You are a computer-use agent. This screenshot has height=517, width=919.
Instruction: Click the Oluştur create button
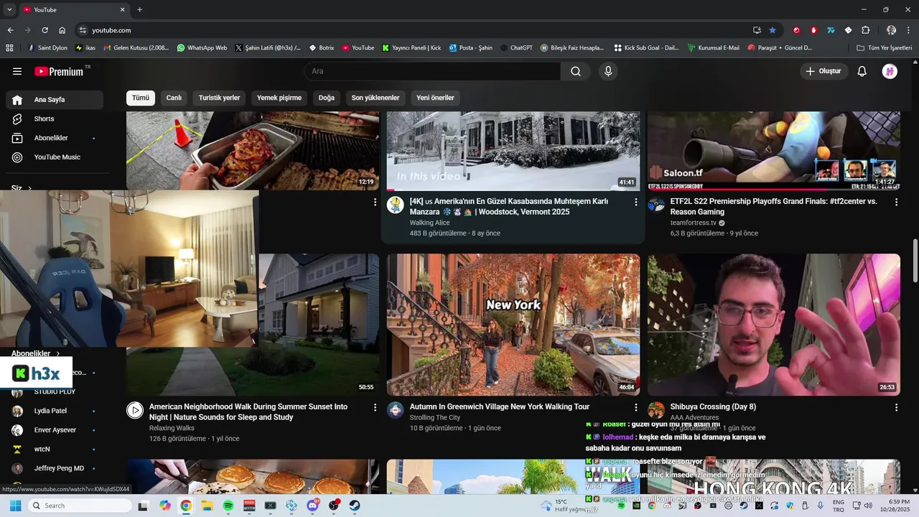click(824, 71)
